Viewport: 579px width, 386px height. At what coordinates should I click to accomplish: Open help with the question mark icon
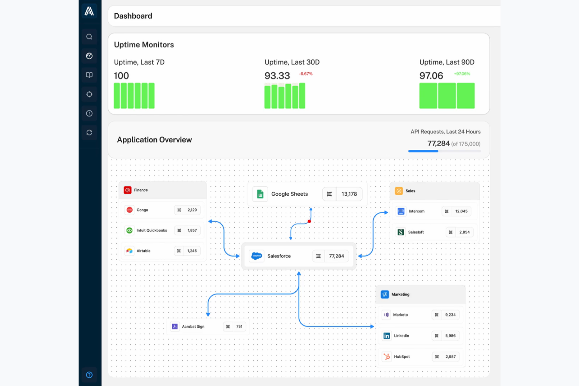pyautogui.click(x=89, y=375)
